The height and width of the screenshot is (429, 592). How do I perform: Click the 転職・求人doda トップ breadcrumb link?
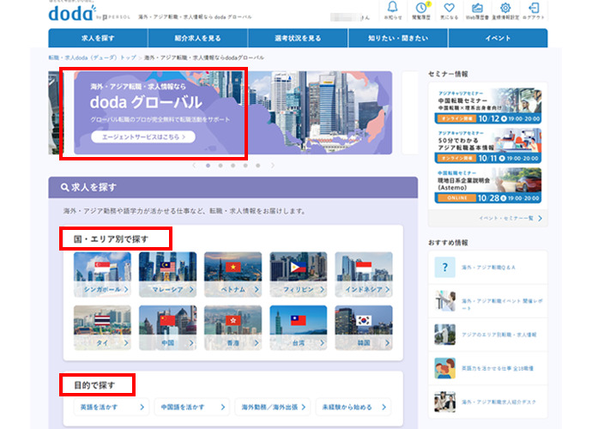[x=92, y=57]
